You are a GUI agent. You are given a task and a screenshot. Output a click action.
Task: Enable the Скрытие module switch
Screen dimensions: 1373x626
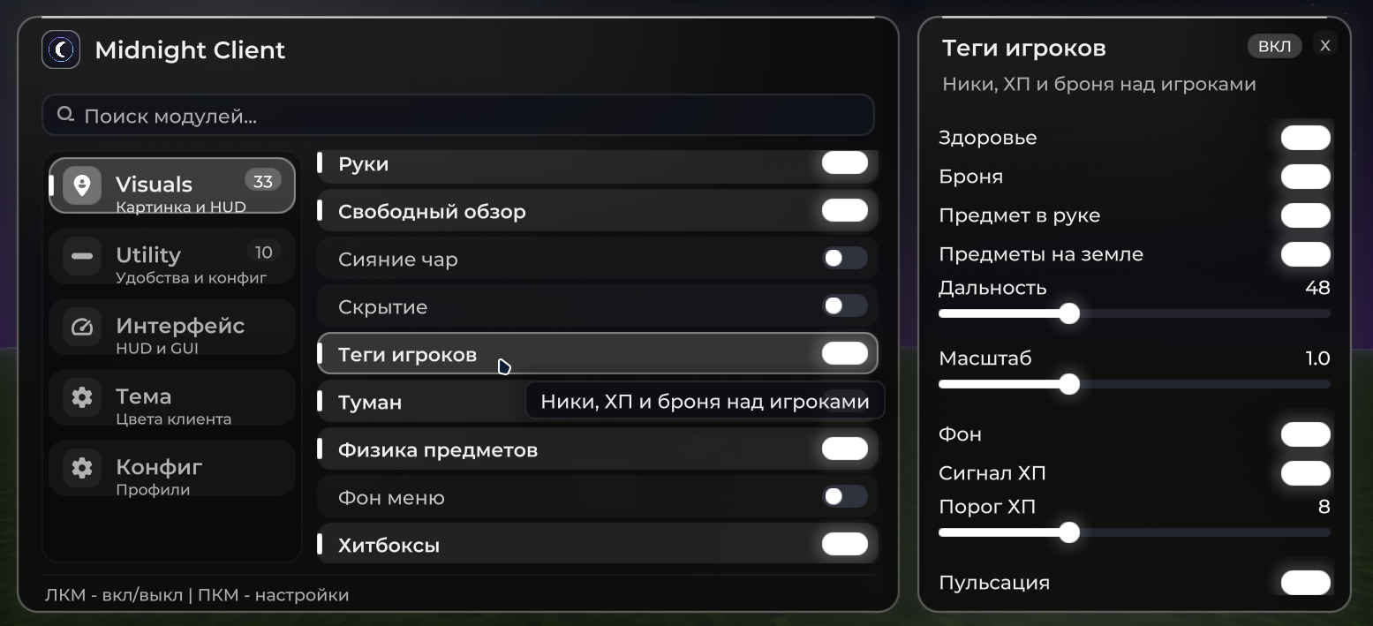point(845,305)
